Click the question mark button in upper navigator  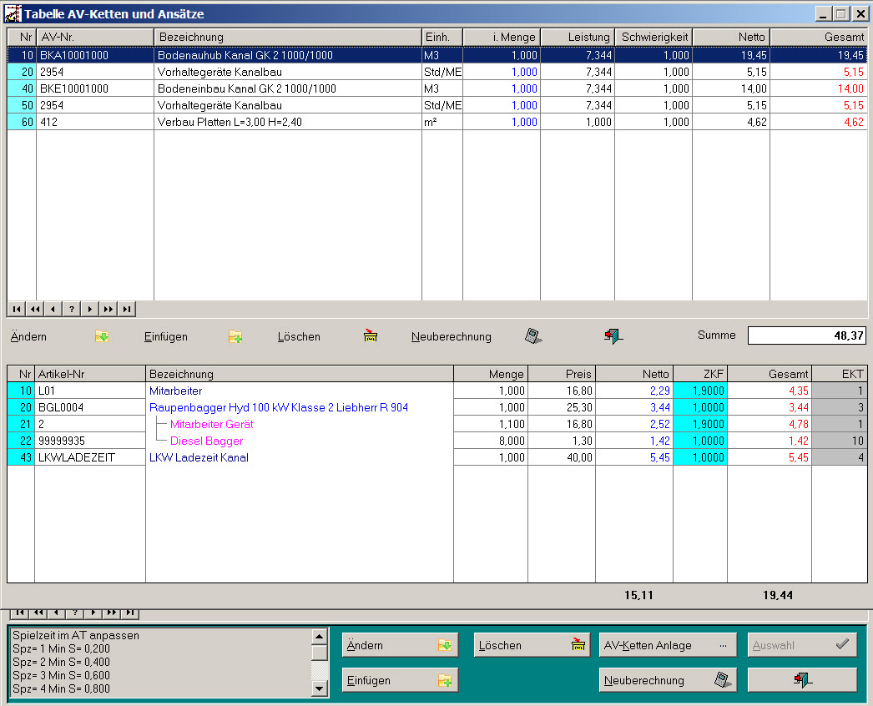72,309
